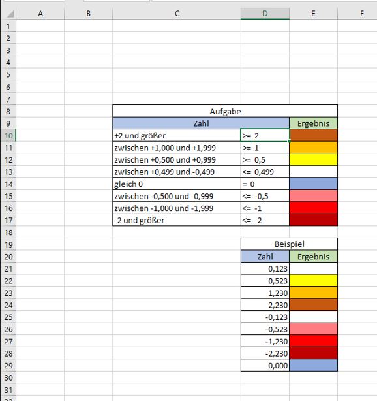Click the select-all corner triangle icon
This screenshot has height=401, width=377.
[x=10, y=14]
